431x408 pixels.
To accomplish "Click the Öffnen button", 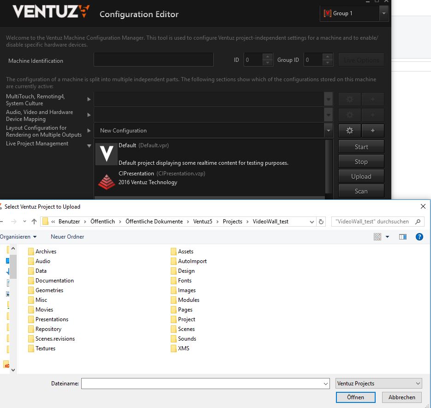I will pyautogui.click(x=355, y=397).
